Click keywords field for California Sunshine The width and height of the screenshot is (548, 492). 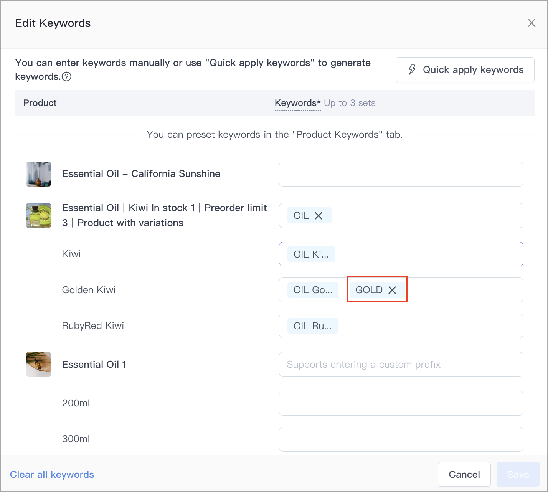click(x=401, y=174)
